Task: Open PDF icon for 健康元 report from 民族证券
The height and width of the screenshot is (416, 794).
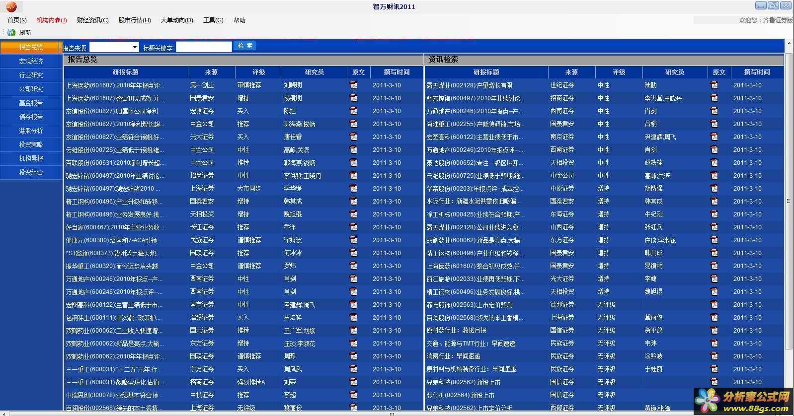Action: (353, 240)
